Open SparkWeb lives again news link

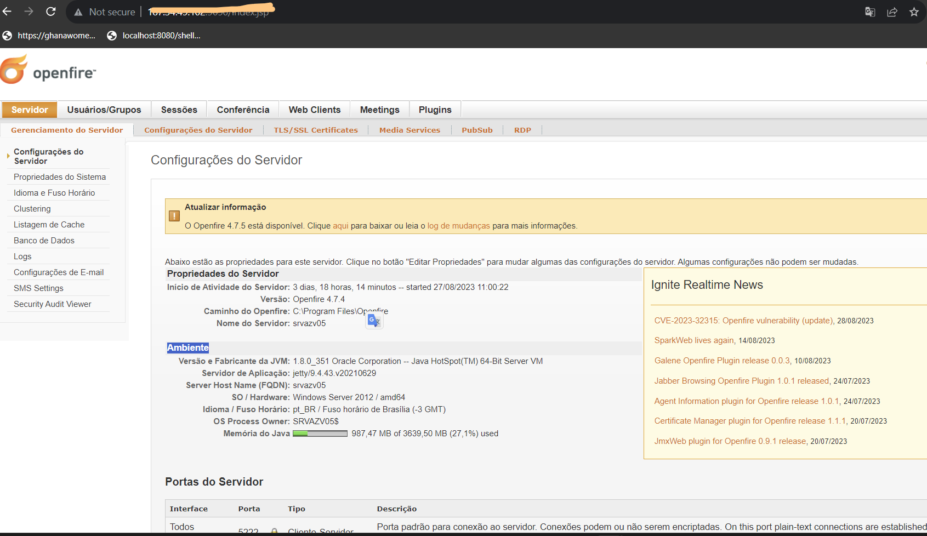coord(694,340)
